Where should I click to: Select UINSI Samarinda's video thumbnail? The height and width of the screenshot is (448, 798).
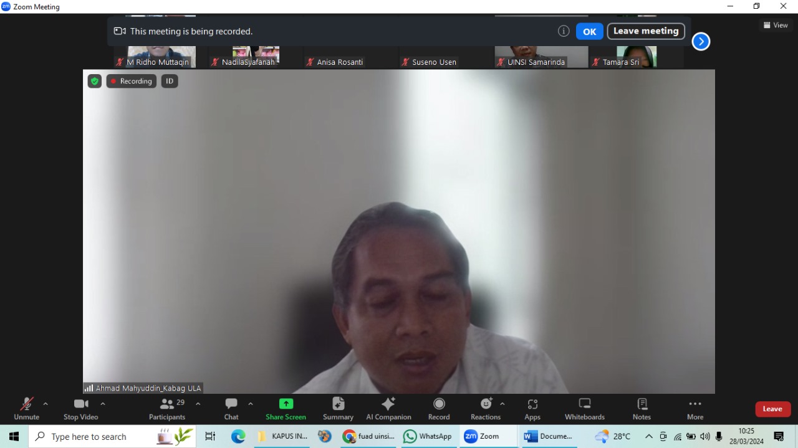[x=541, y=57]
